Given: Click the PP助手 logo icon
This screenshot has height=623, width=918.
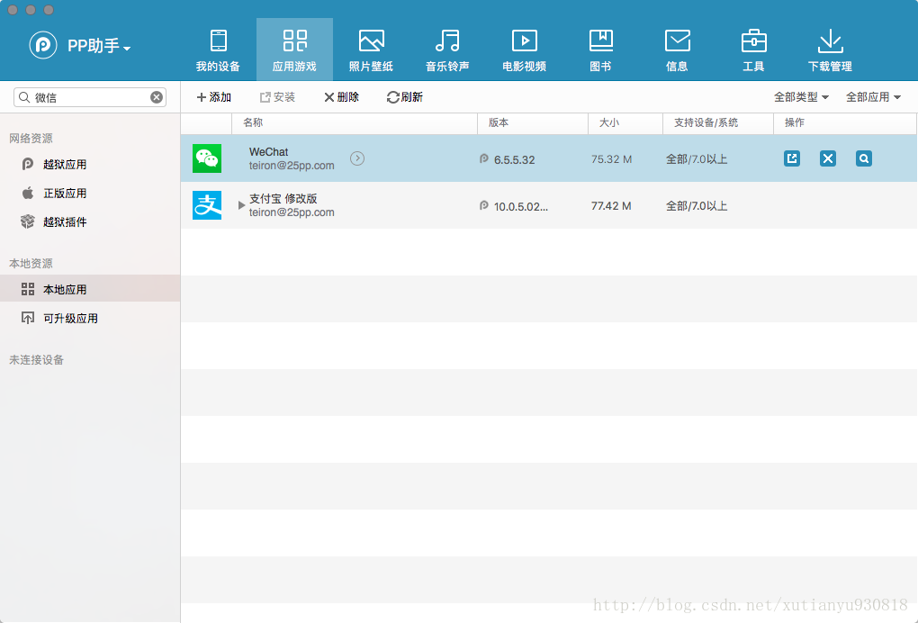Looking at the screenshot, I should [43, 45].
